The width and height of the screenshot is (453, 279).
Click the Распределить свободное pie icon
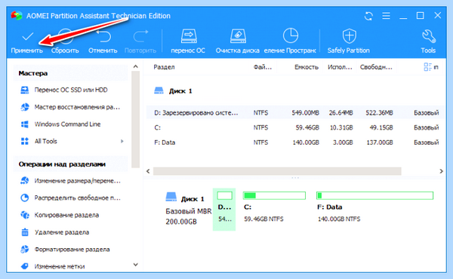click(25, 198)
